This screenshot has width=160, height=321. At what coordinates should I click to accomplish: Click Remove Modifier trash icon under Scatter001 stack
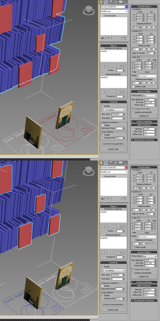(118, 38)
